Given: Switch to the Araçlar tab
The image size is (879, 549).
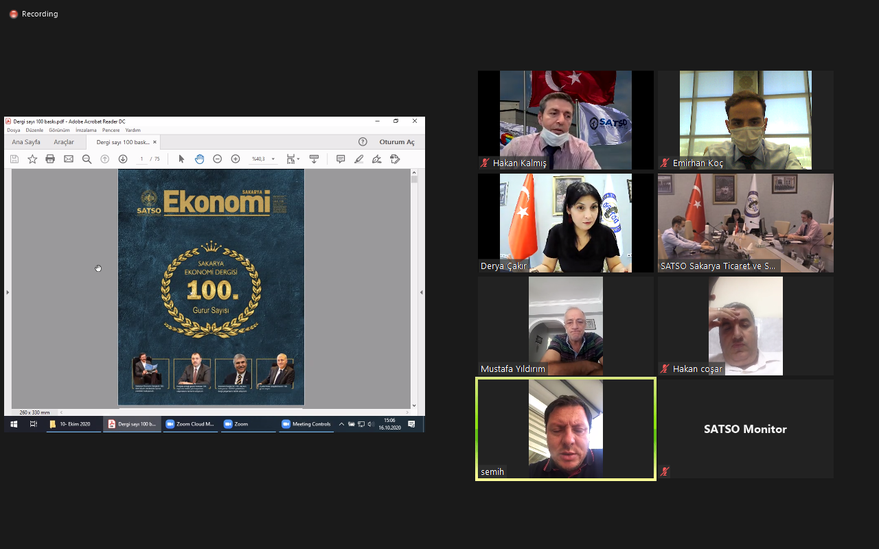Looking at the screenshot, I should point(64,142).
